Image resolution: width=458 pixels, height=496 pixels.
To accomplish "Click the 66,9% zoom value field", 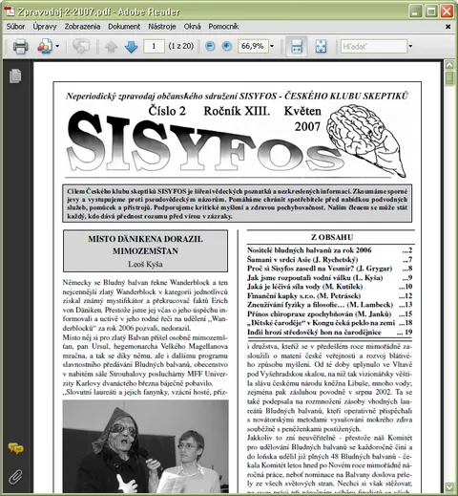I will [x=253, y=47].
